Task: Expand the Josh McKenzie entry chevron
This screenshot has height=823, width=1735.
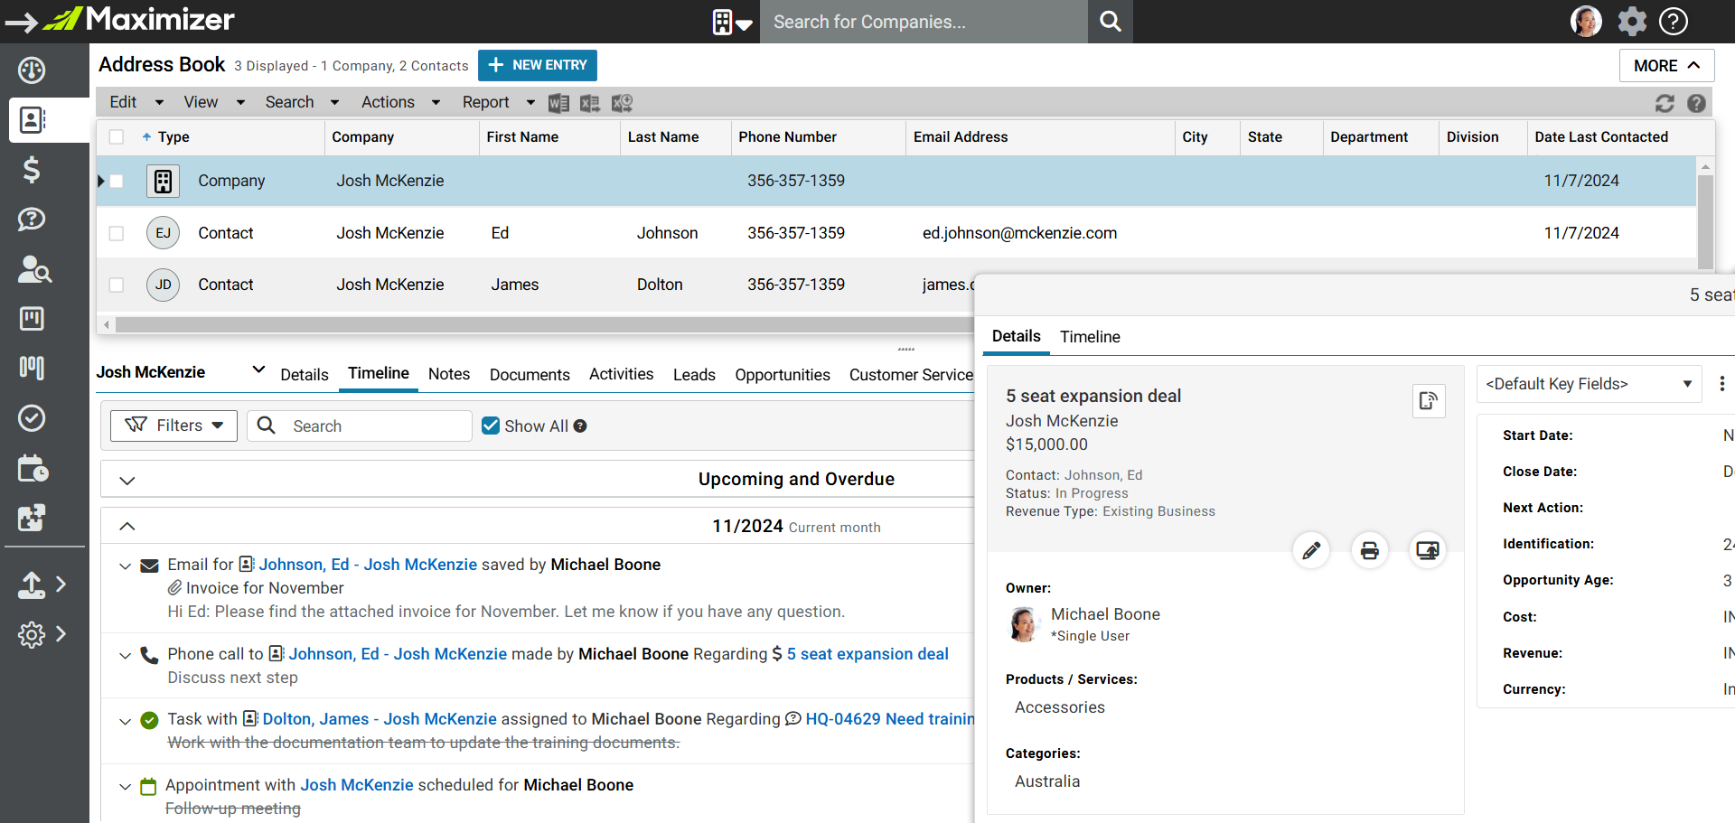Action: click(258, 369)
